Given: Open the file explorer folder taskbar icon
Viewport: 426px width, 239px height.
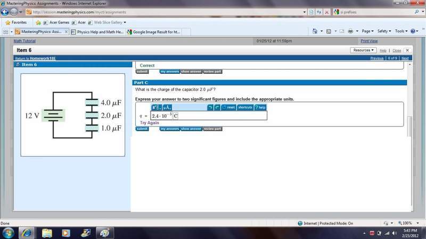Looking at the screenshot, I should click(47, 233).
